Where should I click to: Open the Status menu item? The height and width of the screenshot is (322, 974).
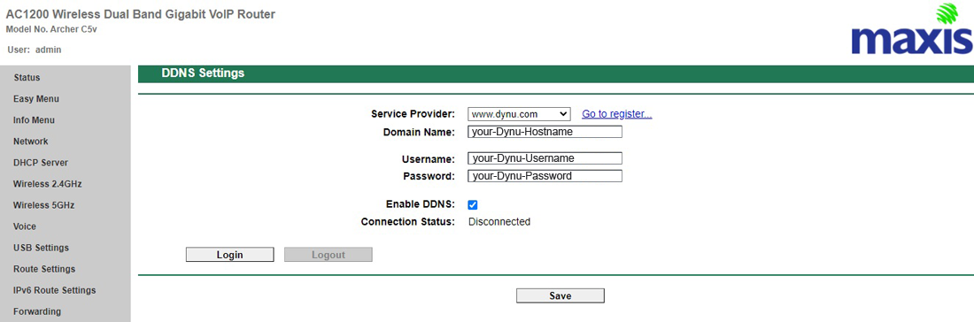[x=27, y=78]
